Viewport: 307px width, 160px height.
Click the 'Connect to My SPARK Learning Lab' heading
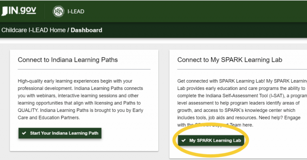pyautogui.click(x=229, y=60)
